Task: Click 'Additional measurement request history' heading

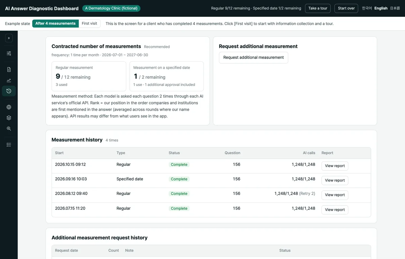Action: pyautogui.click(x=100, y=238)
